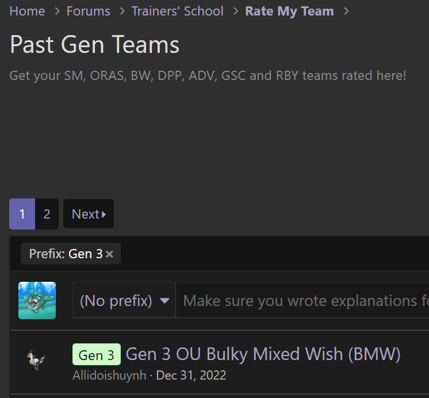Open the (No prefix) dropdown

click(x=124, y=301)
